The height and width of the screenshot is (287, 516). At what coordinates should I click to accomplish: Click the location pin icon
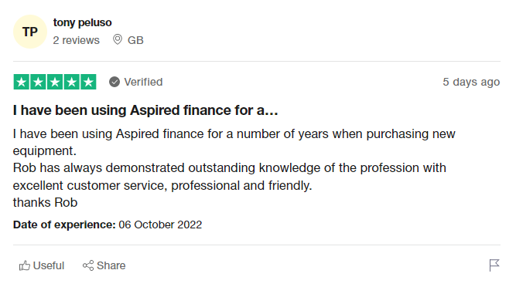pos(118,39)
